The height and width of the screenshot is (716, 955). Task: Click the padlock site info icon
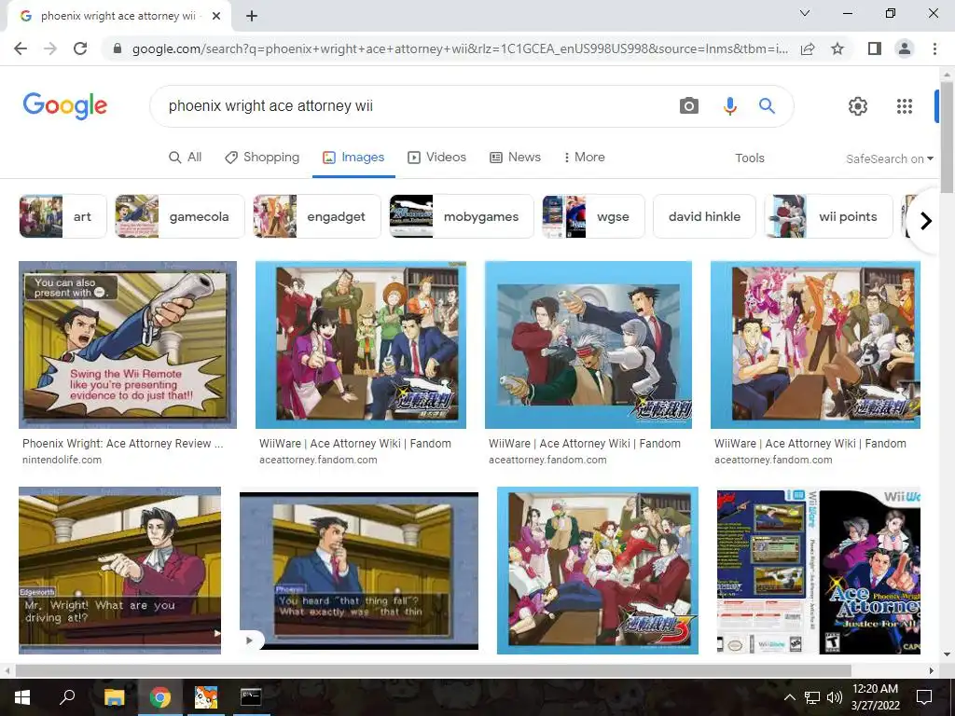pos(118,48)
